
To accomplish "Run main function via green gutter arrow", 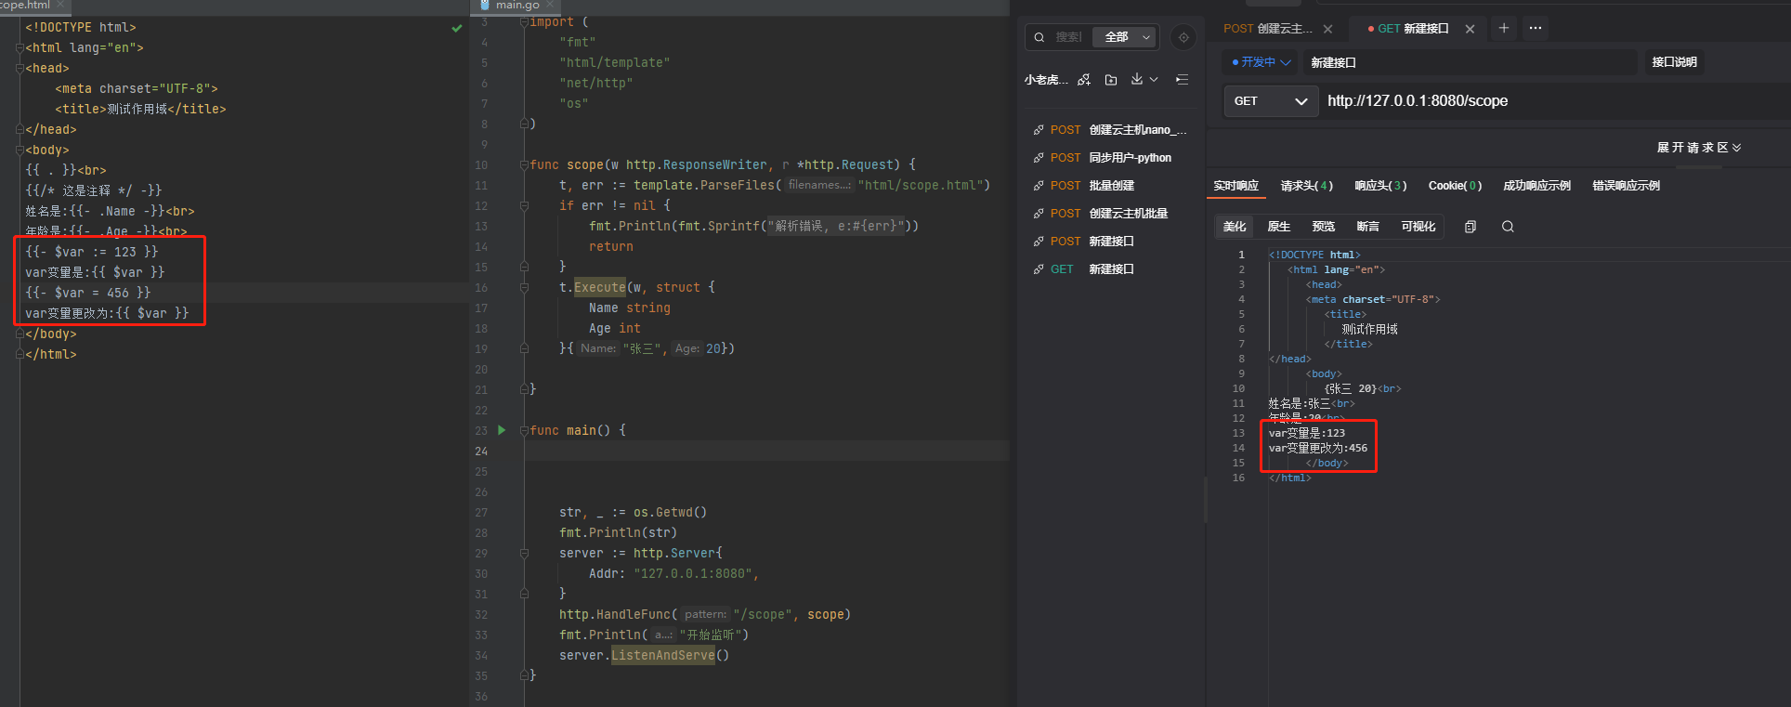I will point(502,430).
